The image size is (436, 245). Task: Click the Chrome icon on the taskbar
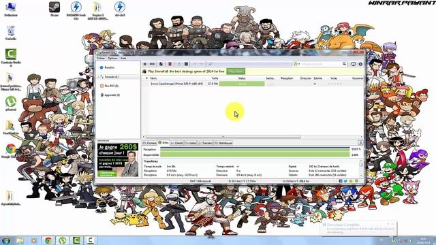pos(48,240)
